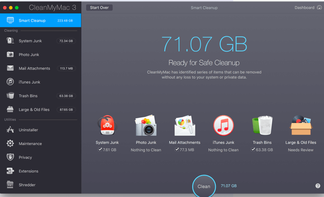Uncheck the Trash Bins 63.38 GB checkbox
Image resolution: width=324 pixels, height=197 pixels.
253,149
